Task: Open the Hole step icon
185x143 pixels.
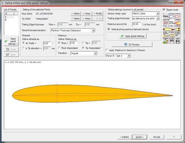Action: (x=172, y=35)
